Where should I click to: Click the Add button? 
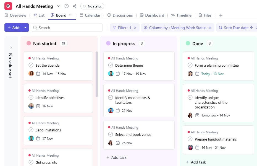[14, 28]
